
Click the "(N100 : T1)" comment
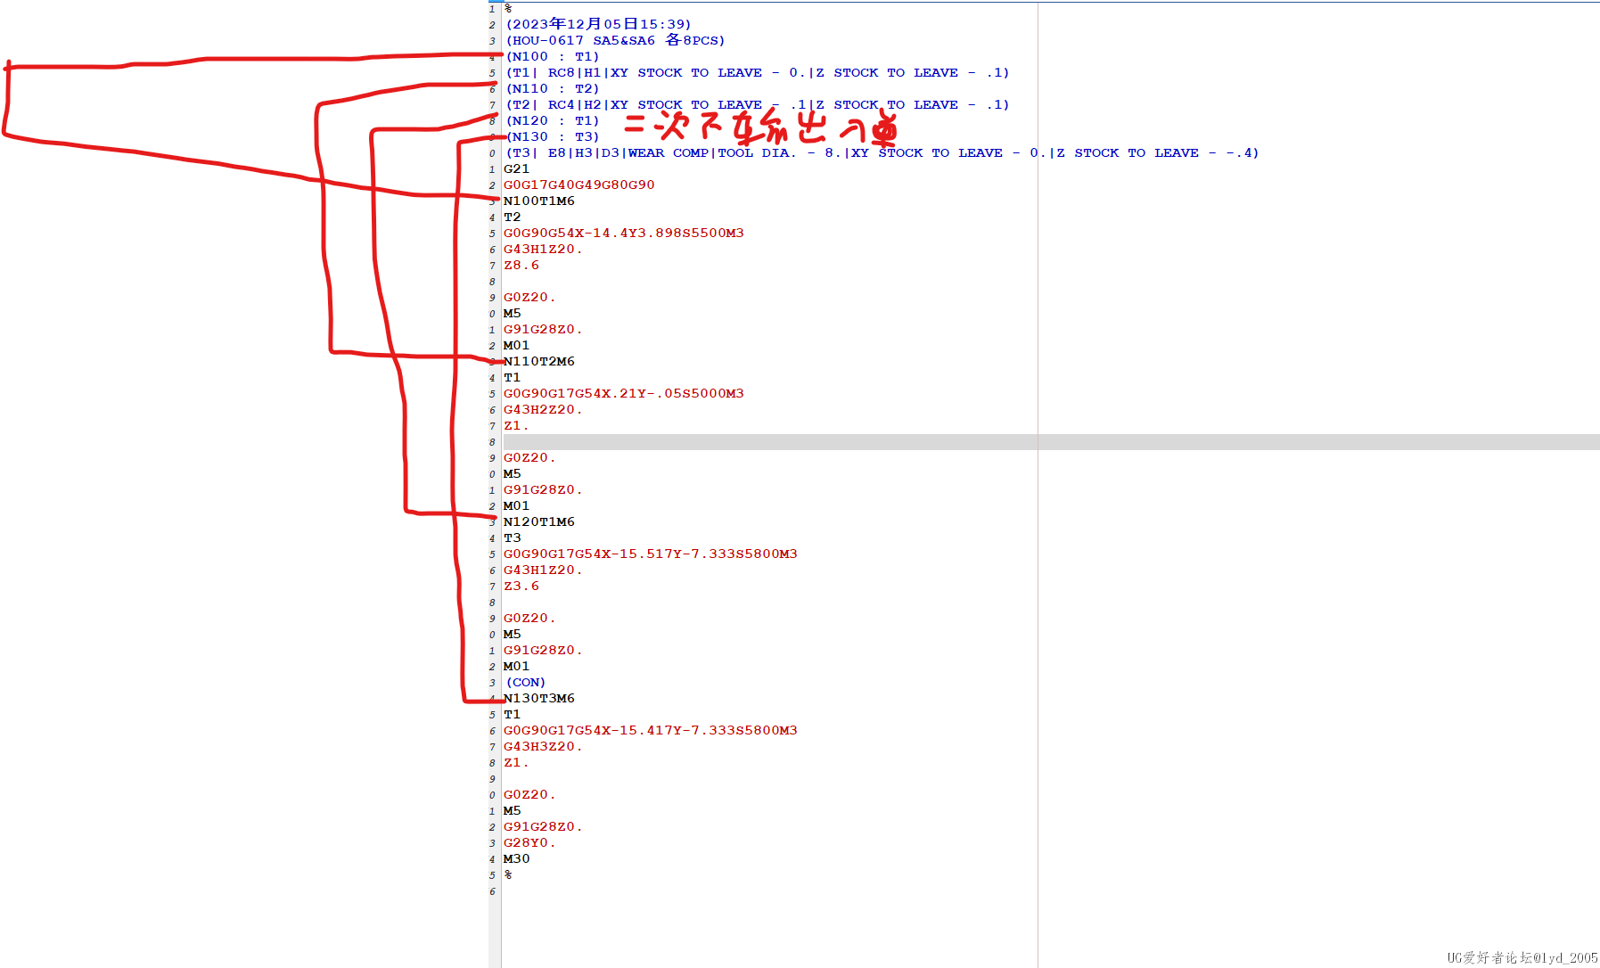[x=553, y=56]
